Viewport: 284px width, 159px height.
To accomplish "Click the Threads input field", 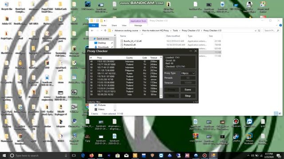I will point(188,78).
